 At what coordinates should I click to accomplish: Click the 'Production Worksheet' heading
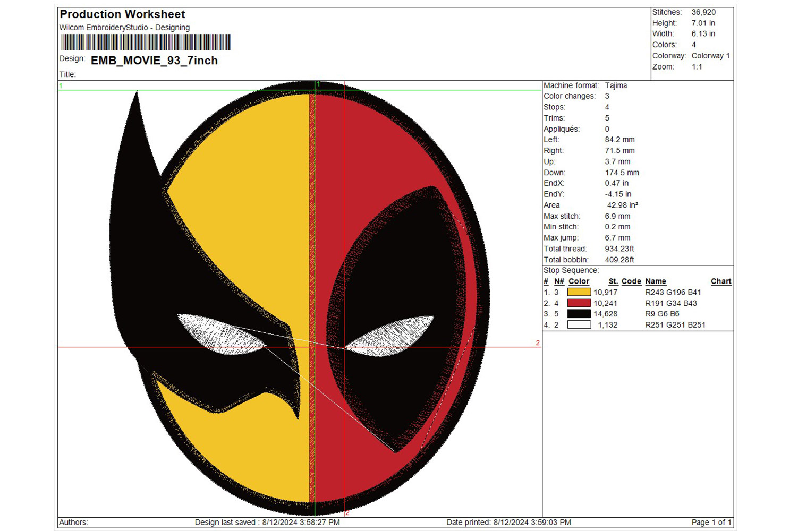pyautogui.click(x=122, y=14)
